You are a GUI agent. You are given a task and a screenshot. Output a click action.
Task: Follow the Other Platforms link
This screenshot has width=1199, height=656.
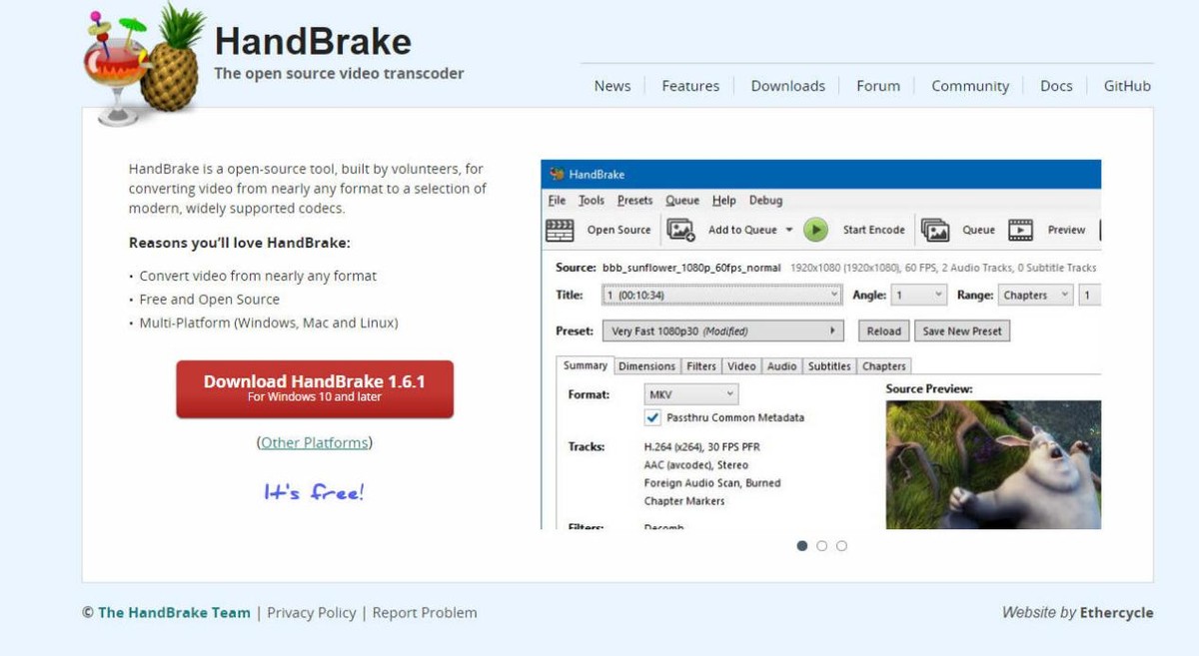point(315,442)
